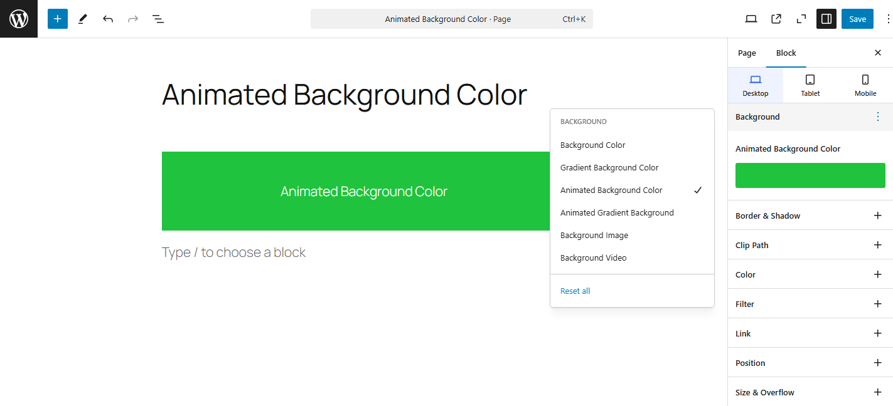
Task: Select Tablet device view
Action: pyautogui.click(x=810, y=85)
